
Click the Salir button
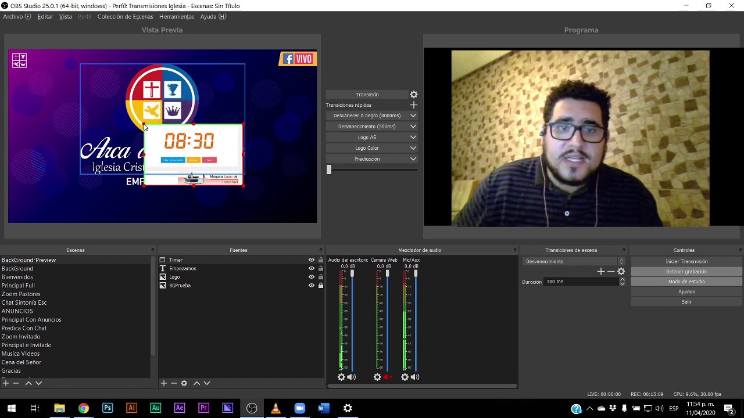pyautogui.click(x=686, y=302)
